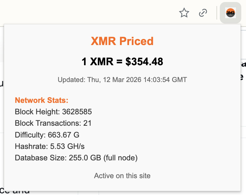Click the block transactions count 21

pos(87,123)
